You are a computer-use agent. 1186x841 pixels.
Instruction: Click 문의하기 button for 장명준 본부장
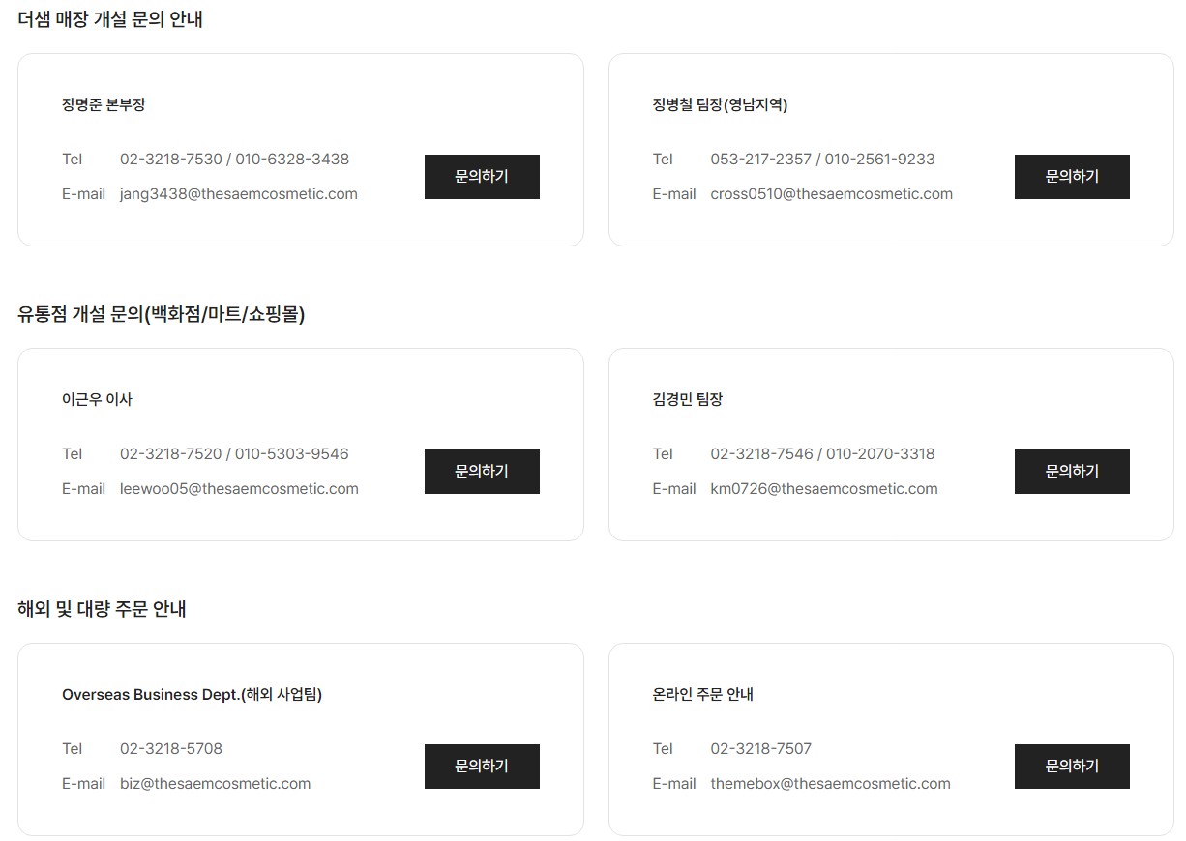(482, 177)
